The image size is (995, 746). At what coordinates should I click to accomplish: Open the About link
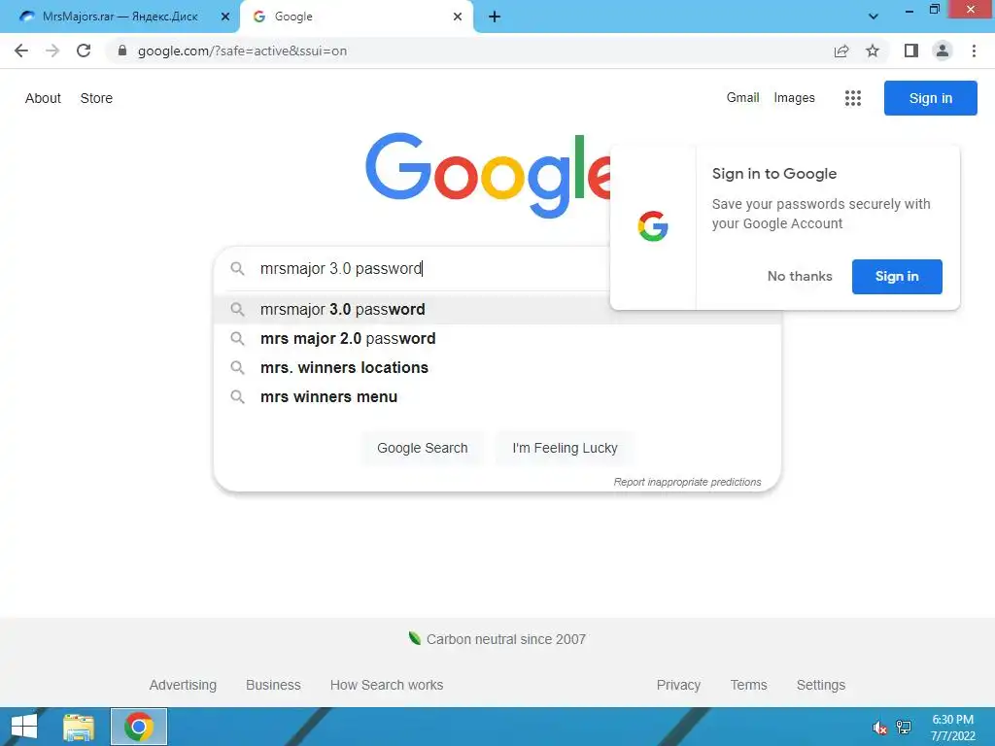43,98
